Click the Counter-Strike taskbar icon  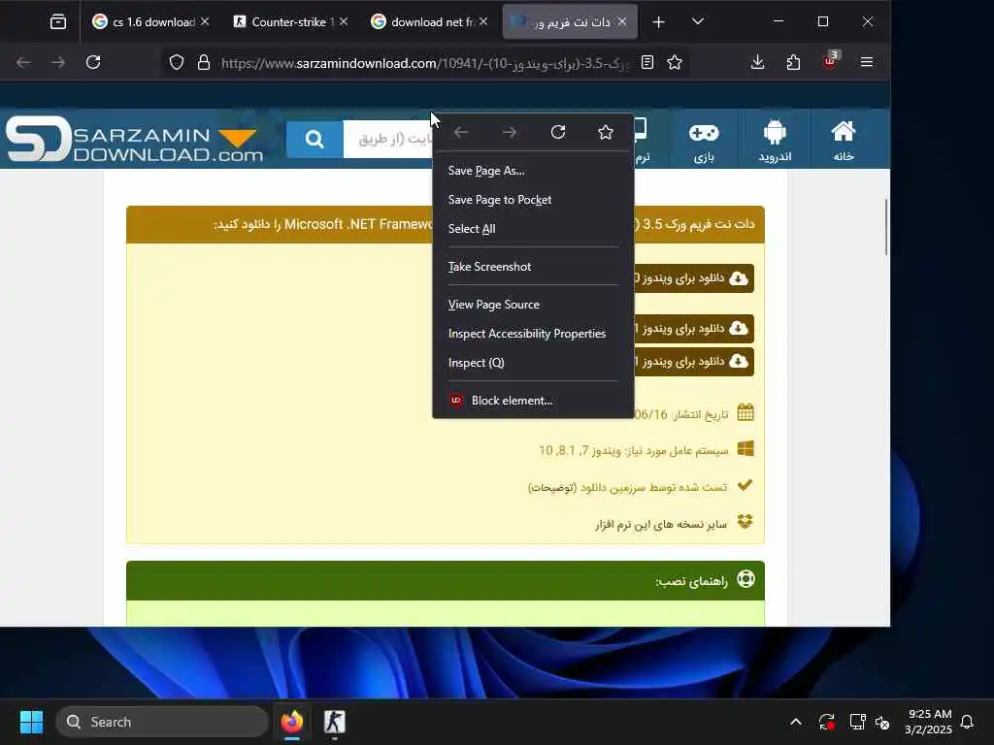coord(334,722)
